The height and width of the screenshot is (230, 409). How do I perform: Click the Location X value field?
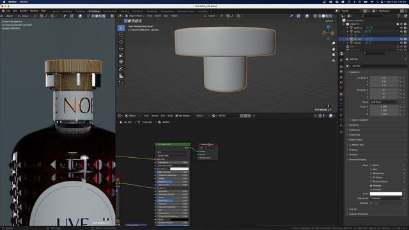pyautogui.click(x=383, y=78)
